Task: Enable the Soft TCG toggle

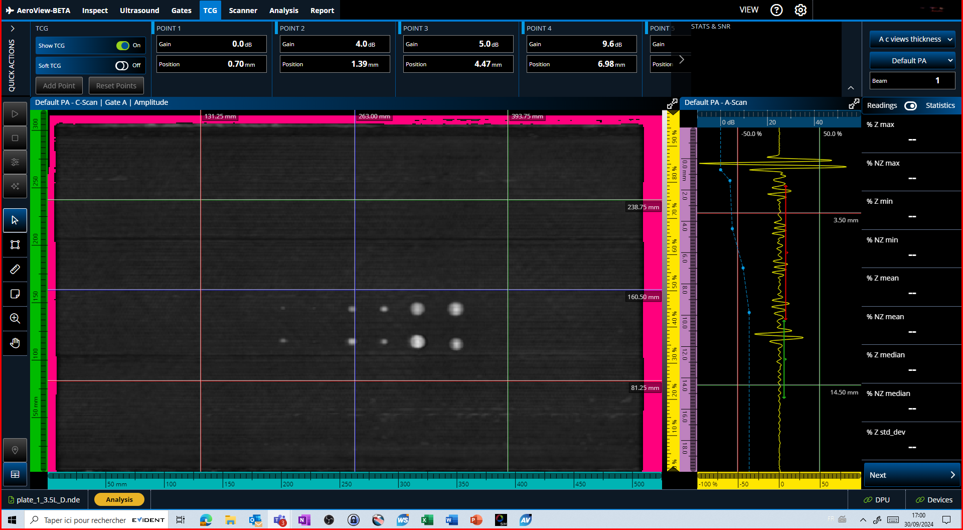Action: (x=122, y=66)
